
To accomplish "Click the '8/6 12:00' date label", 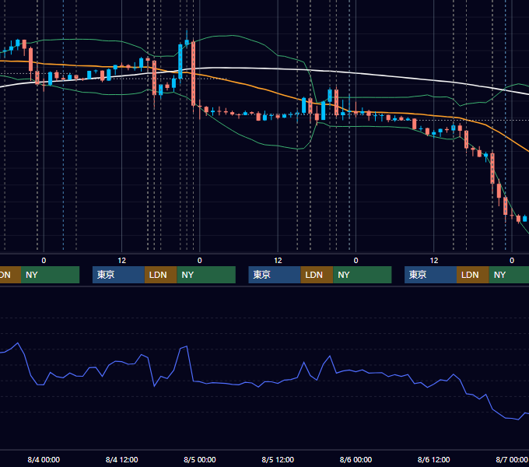I will 433,459.
